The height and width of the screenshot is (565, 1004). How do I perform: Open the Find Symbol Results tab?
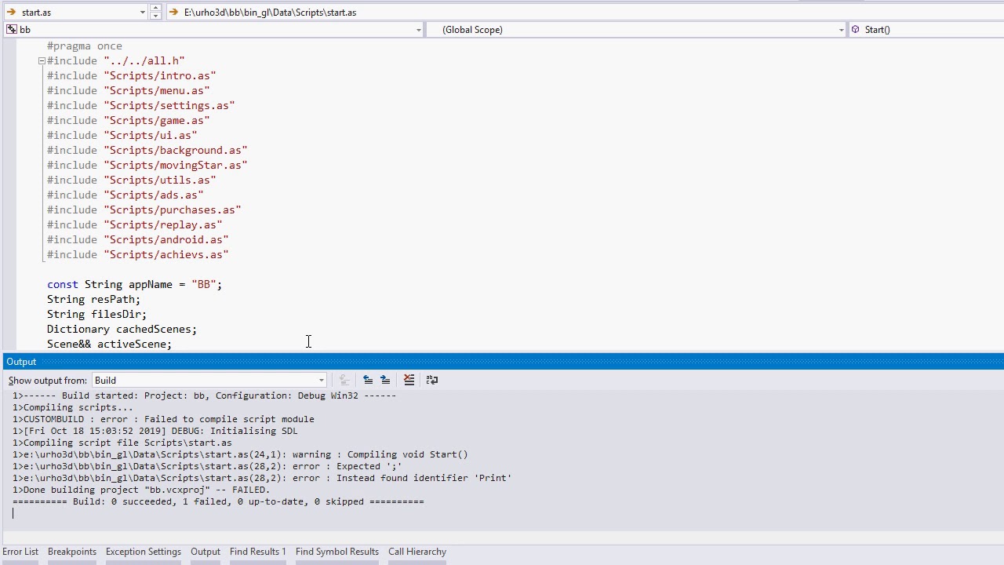(x=337, y=552)
